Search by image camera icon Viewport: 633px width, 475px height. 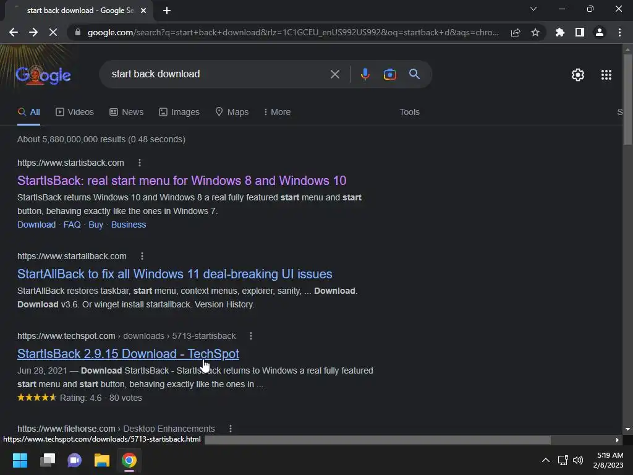coord(389,74)
